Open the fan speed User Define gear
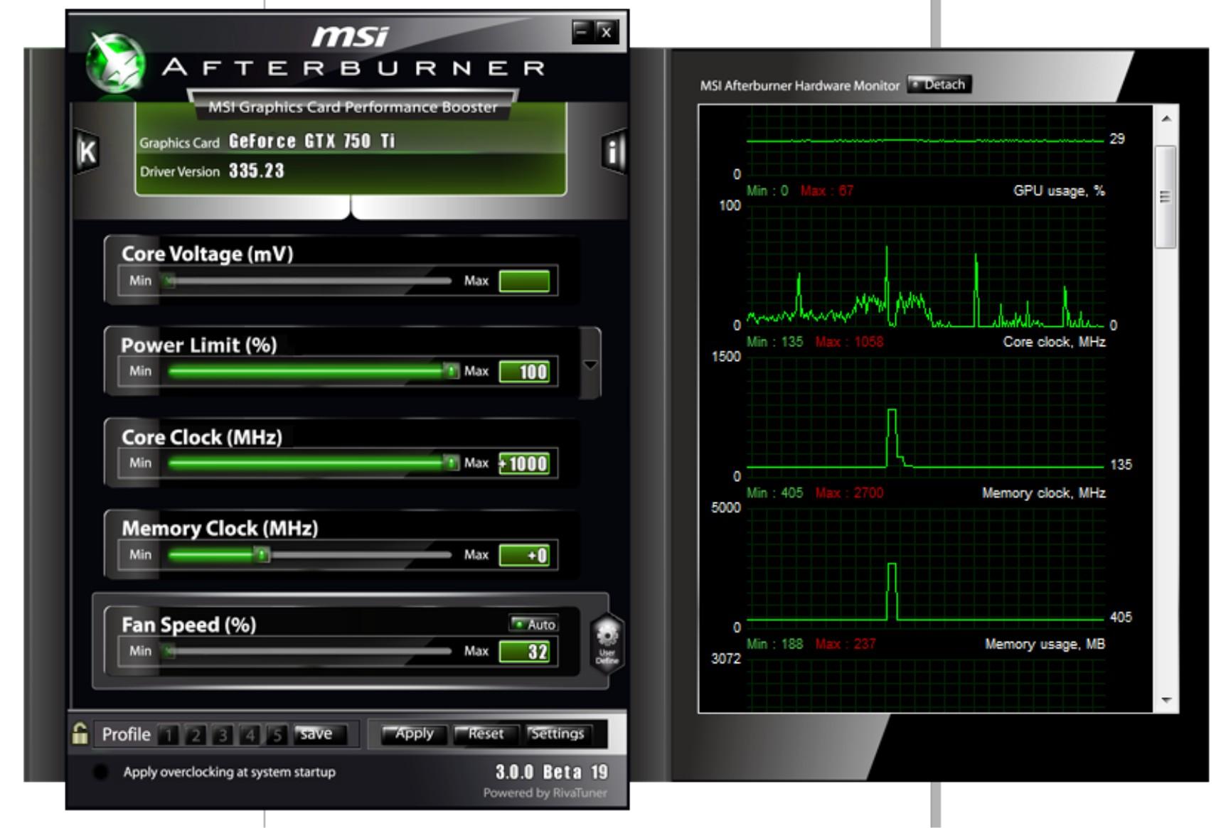The width and height of the screenshot is (1221, 828). 607,642
